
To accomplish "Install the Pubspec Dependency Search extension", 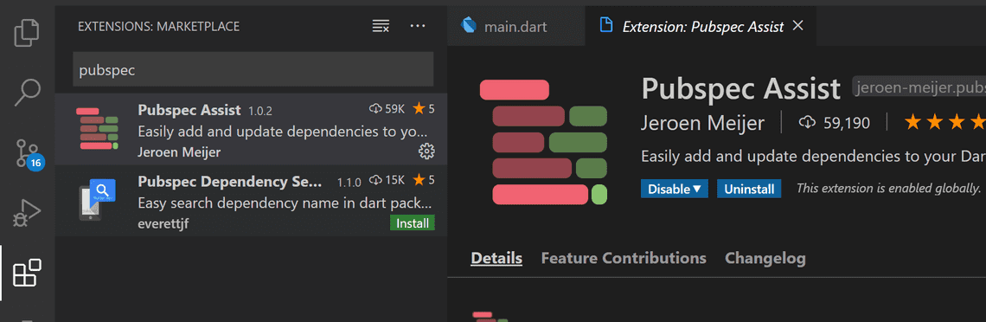I will [x=413, y=223].
